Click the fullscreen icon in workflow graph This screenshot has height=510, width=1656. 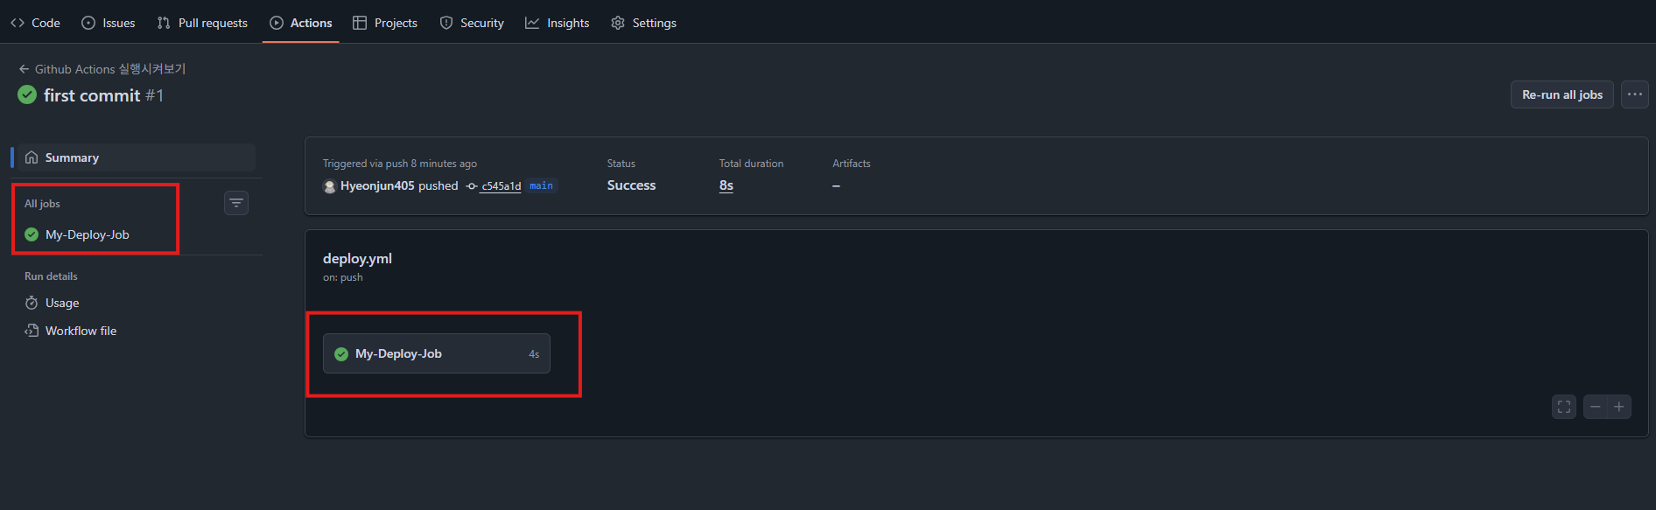pyautogui.click(x=1563, y=407)
